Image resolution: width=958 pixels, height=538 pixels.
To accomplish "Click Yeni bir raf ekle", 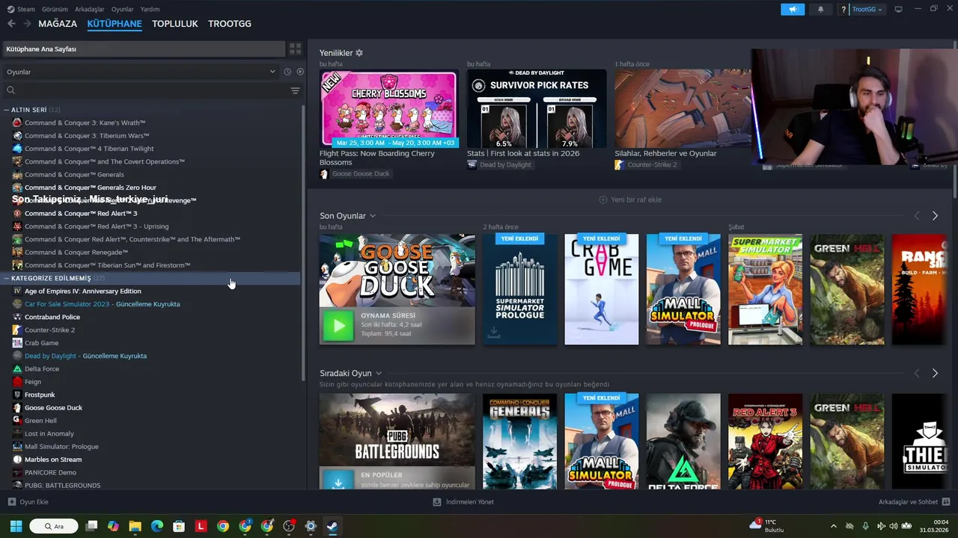I will 630,200.
